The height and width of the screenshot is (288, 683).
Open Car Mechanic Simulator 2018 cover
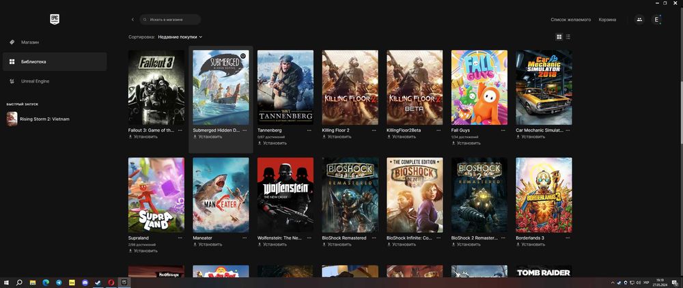click(x=544, y=87)
